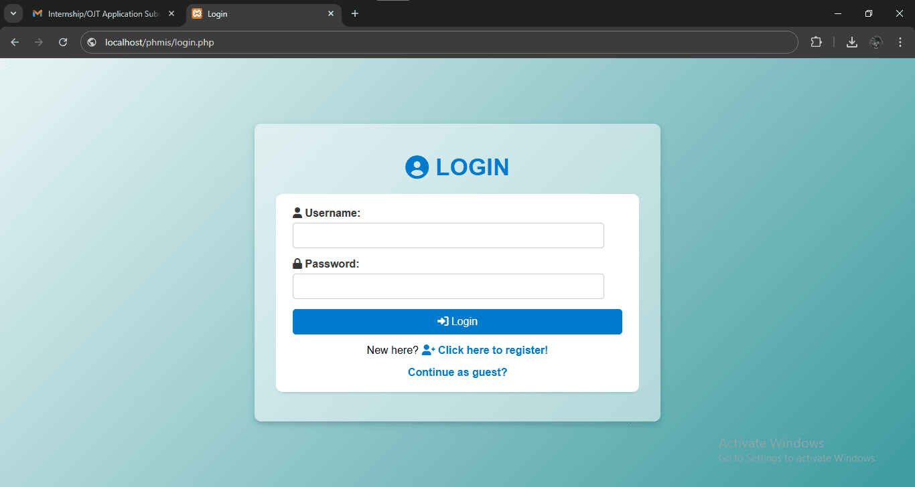Go back to the previous page
Screen dimensions: 915x487
[15, 42]
